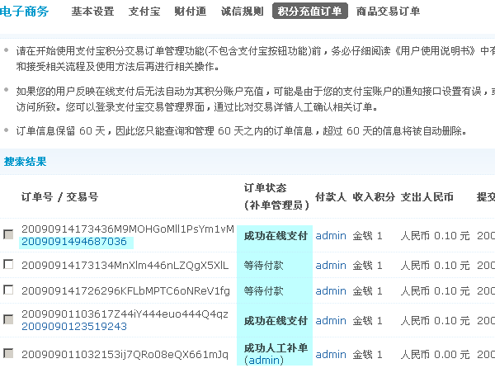Open transaction number 2009090123519243 link
Screen dimensions: 495x368
tap(74, 327)
